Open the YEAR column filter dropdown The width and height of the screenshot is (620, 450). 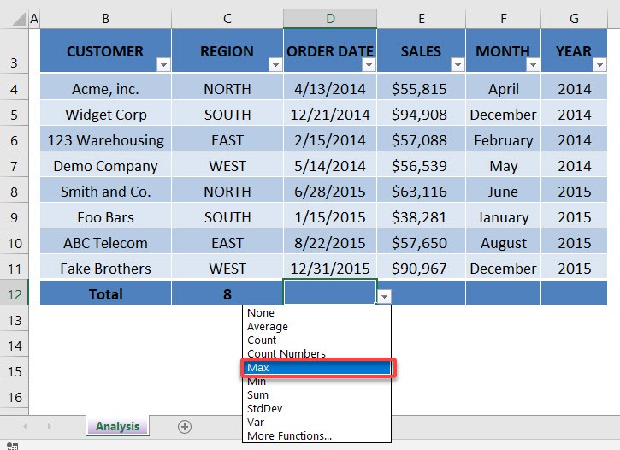(x=599, y=64)
